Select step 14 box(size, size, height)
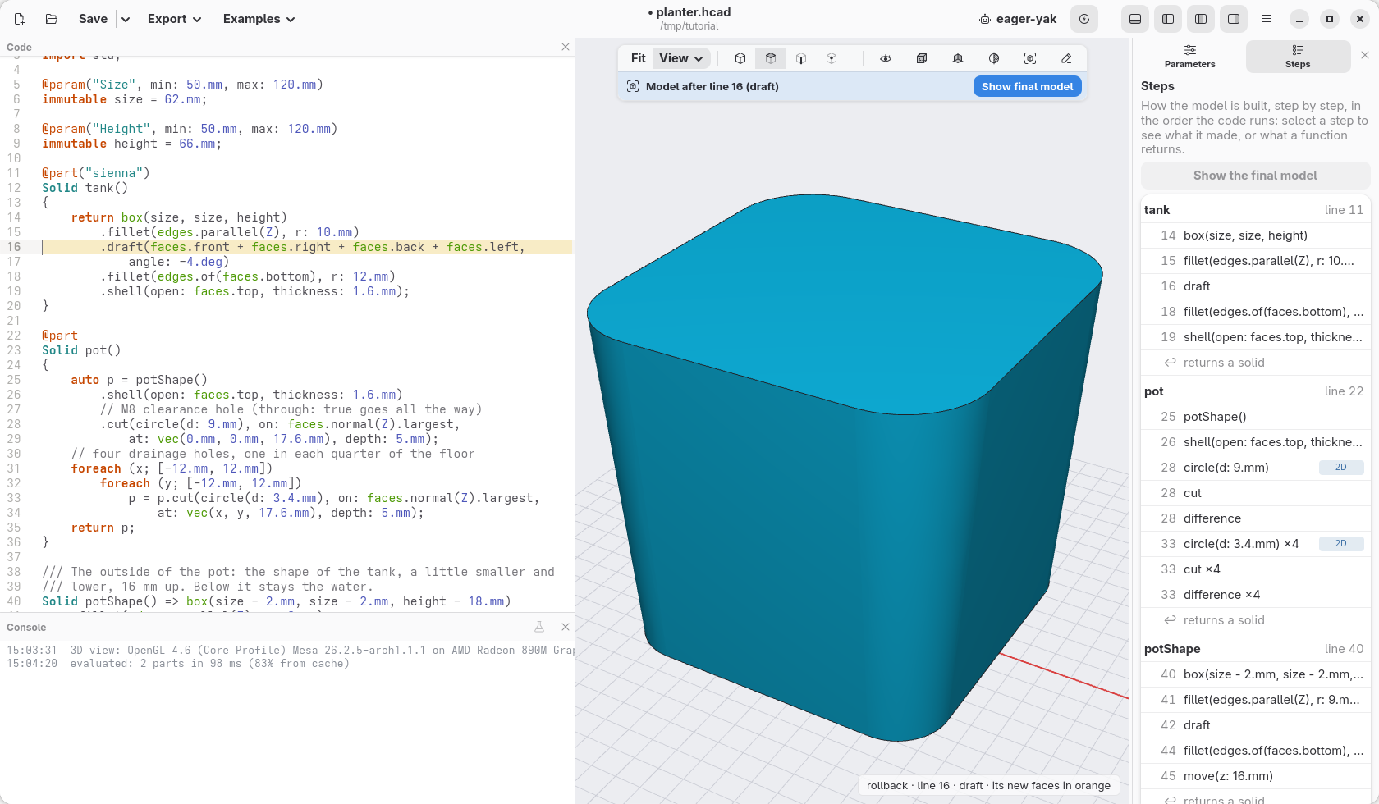The width and height of the screenshot is (1379, 804). 1255,235
